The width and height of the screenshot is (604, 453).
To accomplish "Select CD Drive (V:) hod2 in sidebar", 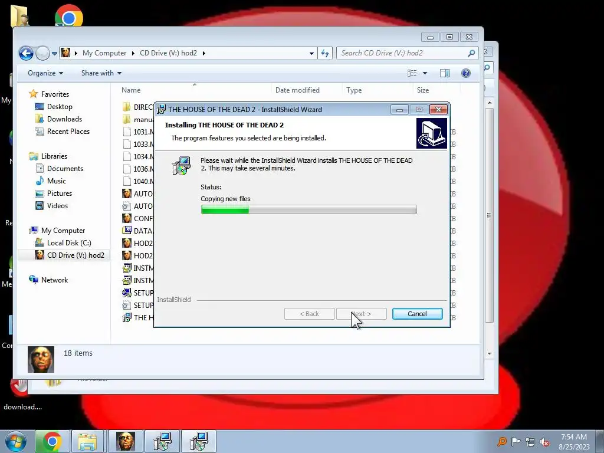I will pos(64,255).
